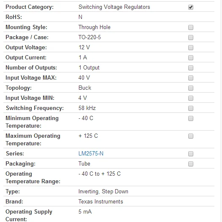This screenshot has height=222, width=222.
Task: Check the Packaging Tube checkbox
Action: click(191, 164)
